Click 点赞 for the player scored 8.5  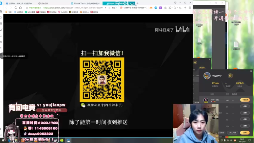(245, 106)
